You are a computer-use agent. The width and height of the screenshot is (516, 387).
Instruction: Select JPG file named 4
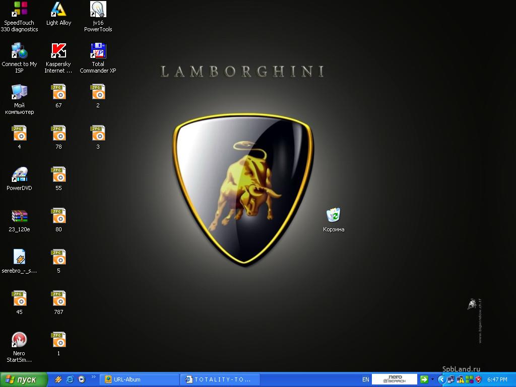(19, 138)
